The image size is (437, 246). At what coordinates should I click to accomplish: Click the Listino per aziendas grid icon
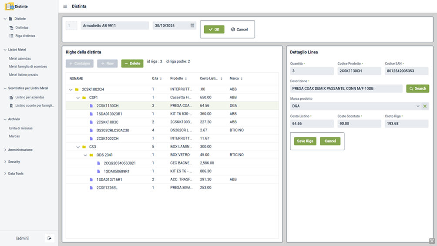coord(11,98)
